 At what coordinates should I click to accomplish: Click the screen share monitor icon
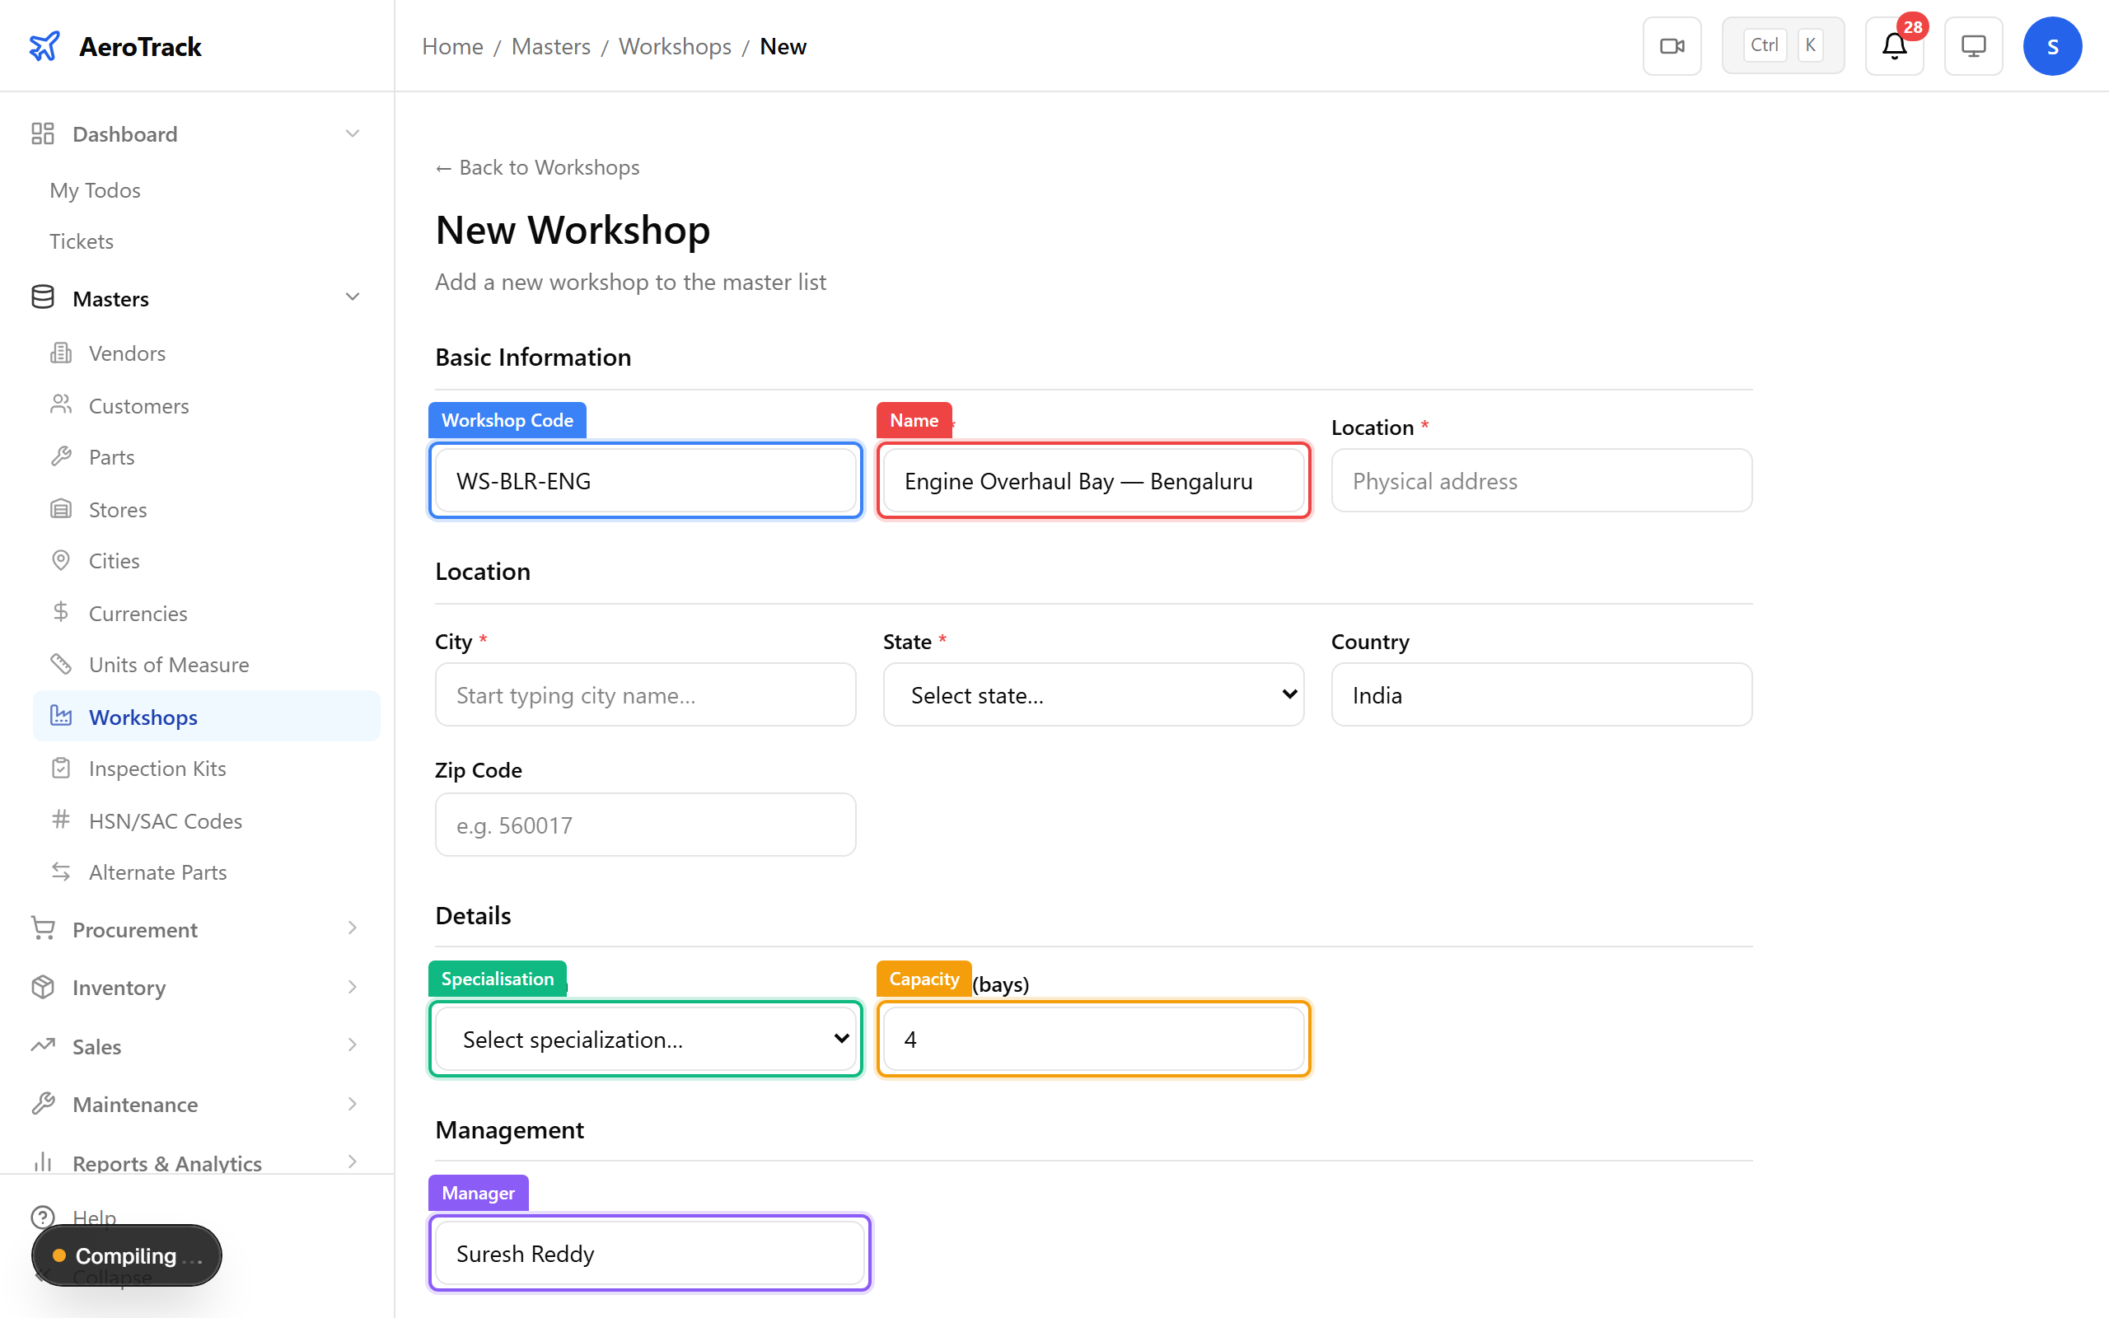click(x=1973, y=45)
